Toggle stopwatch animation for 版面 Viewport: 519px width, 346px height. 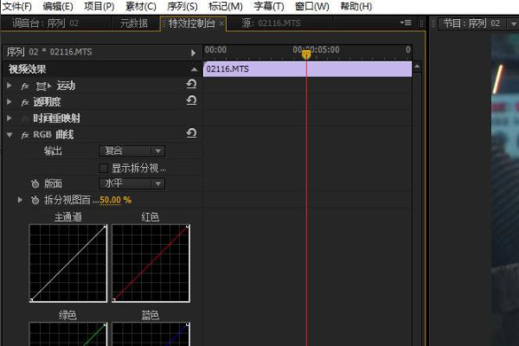click(x=35, y=183)
